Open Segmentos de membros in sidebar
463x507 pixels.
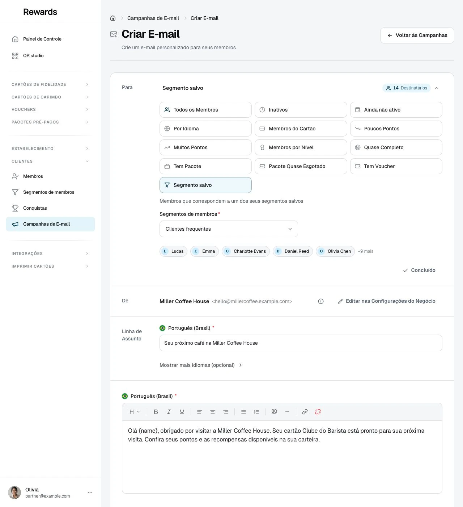[50, 192]
